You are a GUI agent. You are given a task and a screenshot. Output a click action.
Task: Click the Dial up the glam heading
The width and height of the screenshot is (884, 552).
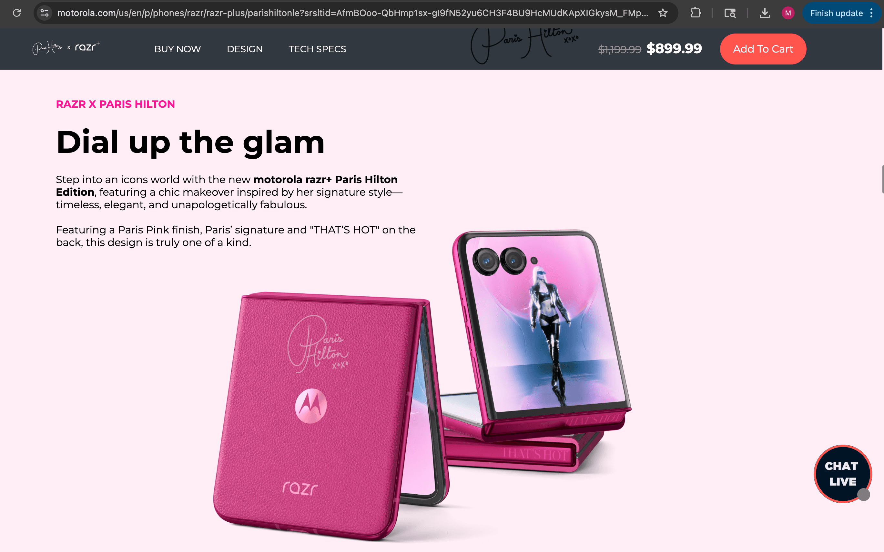pyautogui.click(x=190, y=142)
